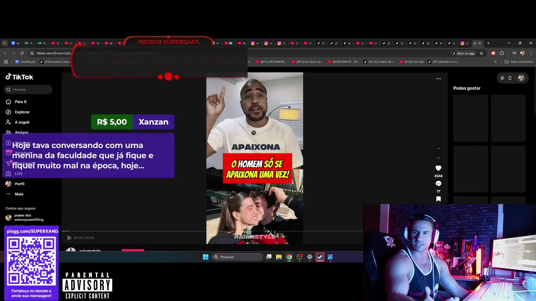The width and height of the screenshot is (536, 301).
Task: Click the Abrir na app button
Action: pos(464,53)
